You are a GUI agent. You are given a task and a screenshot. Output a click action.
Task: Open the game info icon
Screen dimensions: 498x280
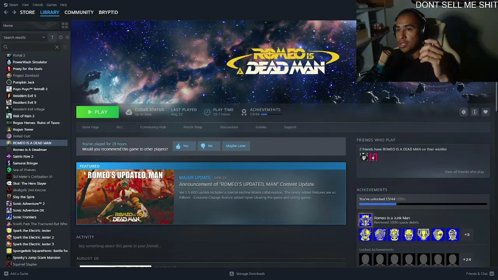tap(475, 112)
